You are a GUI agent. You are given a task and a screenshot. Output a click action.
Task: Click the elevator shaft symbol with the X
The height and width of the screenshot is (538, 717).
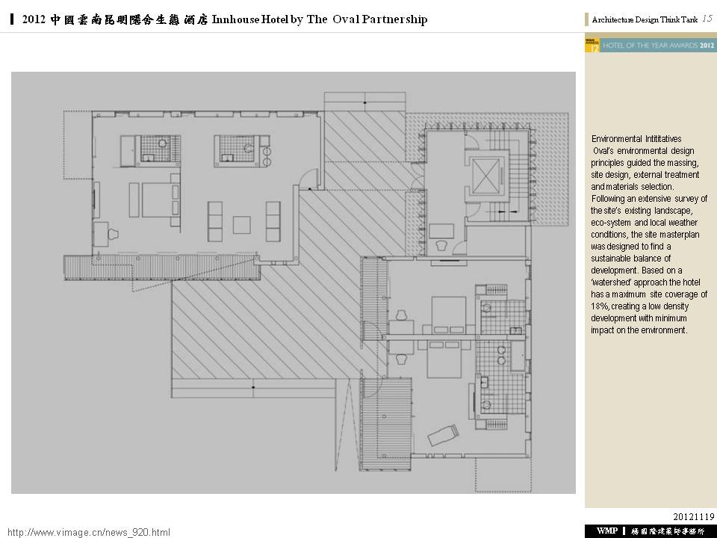click(x=486, y=176)
